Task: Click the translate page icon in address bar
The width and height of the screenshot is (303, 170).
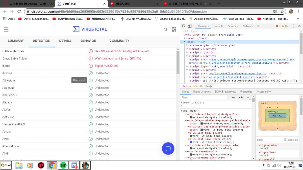Action: point(275,12)
